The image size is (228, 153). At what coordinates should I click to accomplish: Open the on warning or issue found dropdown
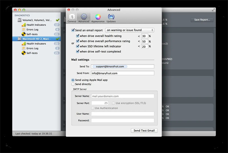click(x=130, y=30)
